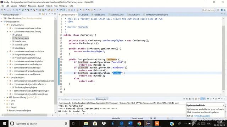Open dropdown arrow next to Run icon

[25, 10]
